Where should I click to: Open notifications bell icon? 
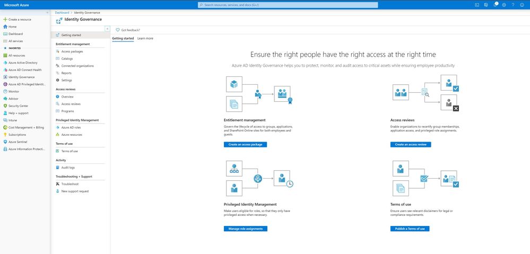495,5
